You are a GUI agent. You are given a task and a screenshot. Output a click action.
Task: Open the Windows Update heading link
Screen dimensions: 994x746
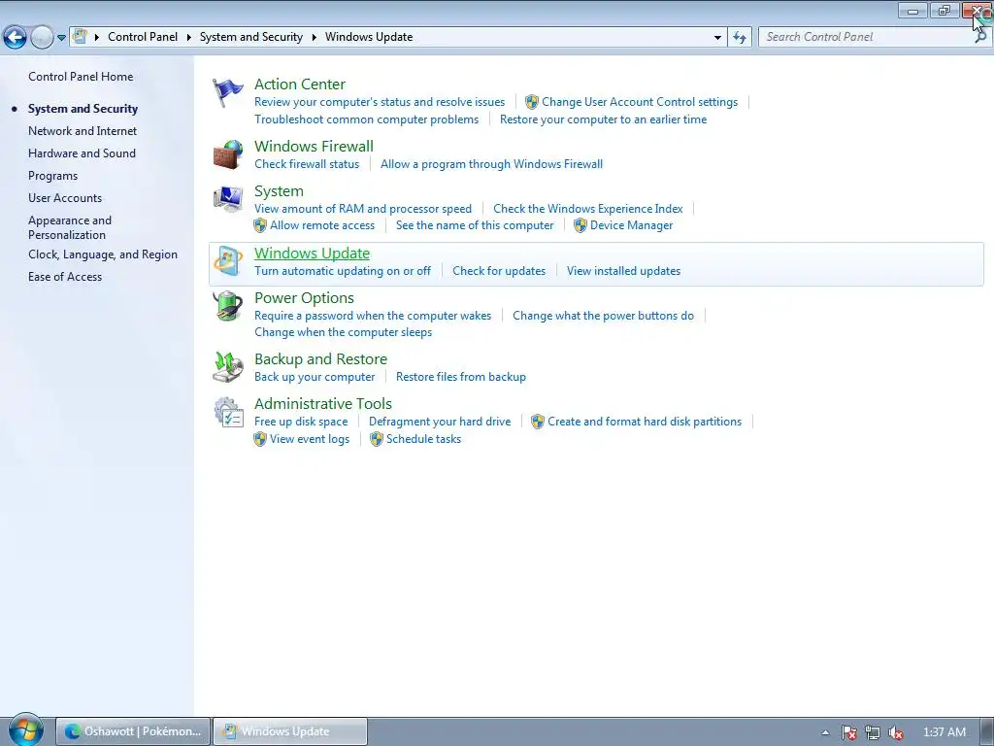312,254
